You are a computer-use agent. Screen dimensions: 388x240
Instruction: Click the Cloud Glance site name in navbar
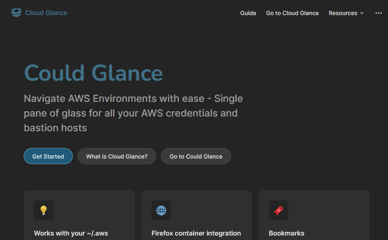coord(46,13)
